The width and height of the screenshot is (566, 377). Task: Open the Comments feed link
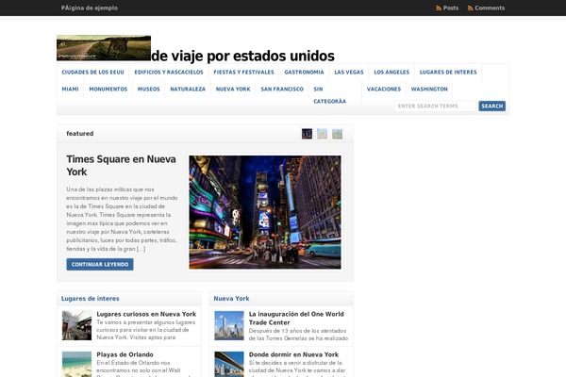[490, 8]
